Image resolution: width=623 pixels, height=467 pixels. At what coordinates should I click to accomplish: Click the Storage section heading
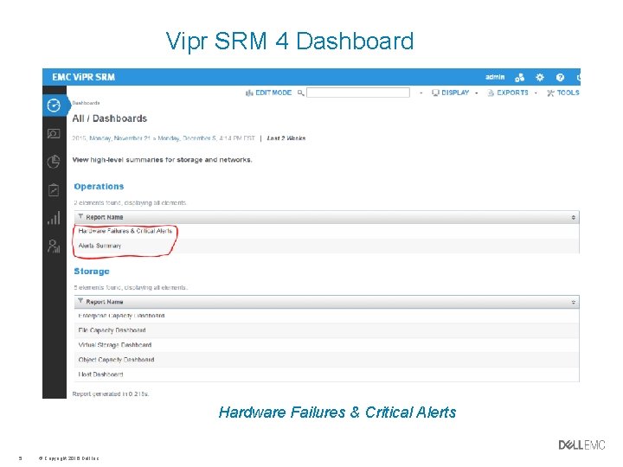coord(92,272)
